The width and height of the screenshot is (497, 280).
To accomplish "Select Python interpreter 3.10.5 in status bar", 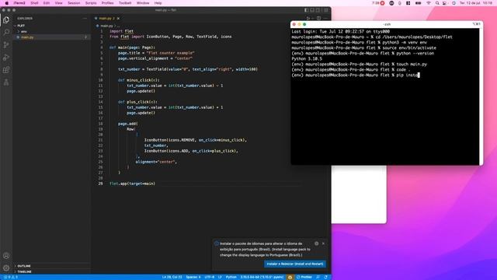I will (262, 277).
